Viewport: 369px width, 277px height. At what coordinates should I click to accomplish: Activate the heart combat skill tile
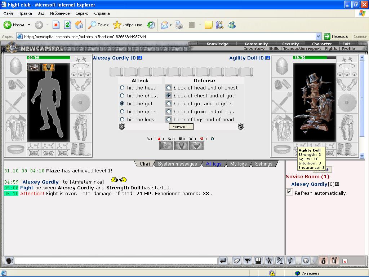196,146
